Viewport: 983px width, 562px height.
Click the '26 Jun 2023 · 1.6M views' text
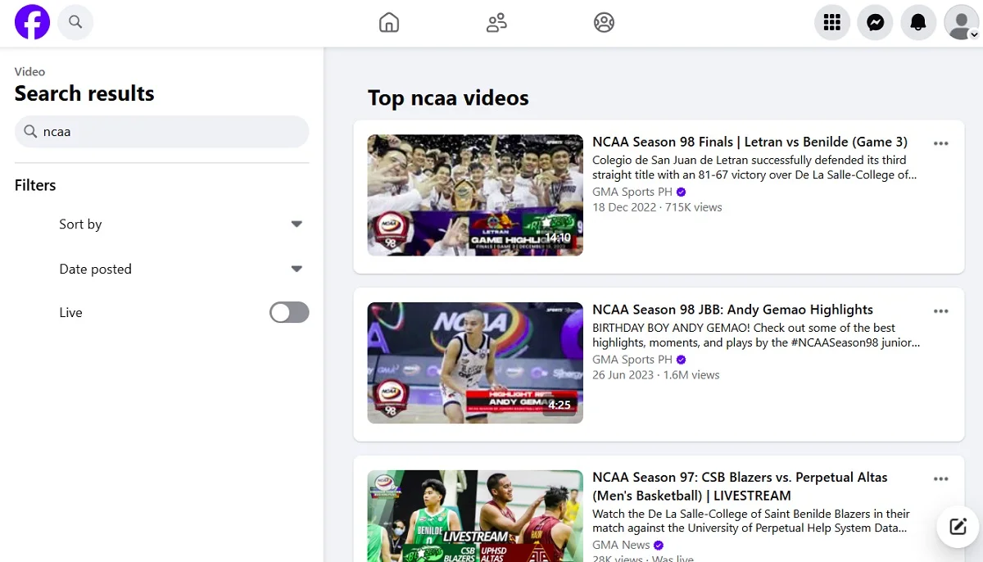[656, 375]
